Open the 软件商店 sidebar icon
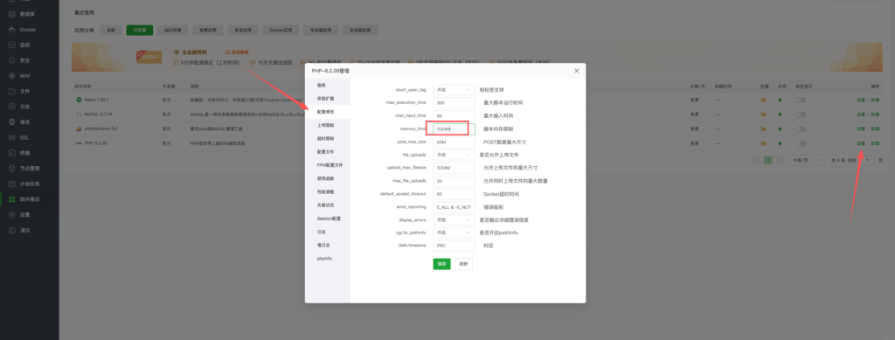The width and height of the screenshot is (895, 340). 12,199
